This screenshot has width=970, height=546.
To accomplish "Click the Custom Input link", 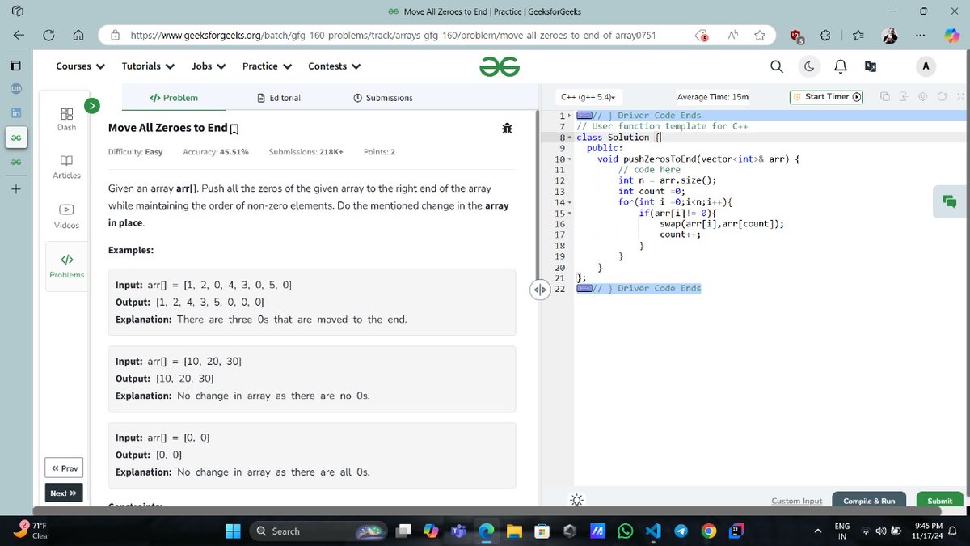I will coord(796,501).
